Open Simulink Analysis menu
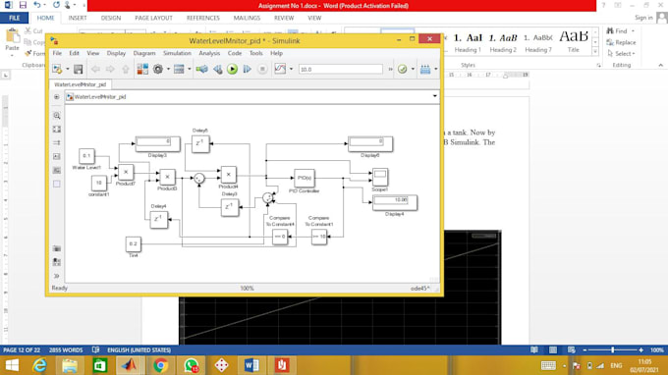 point(209,53)
